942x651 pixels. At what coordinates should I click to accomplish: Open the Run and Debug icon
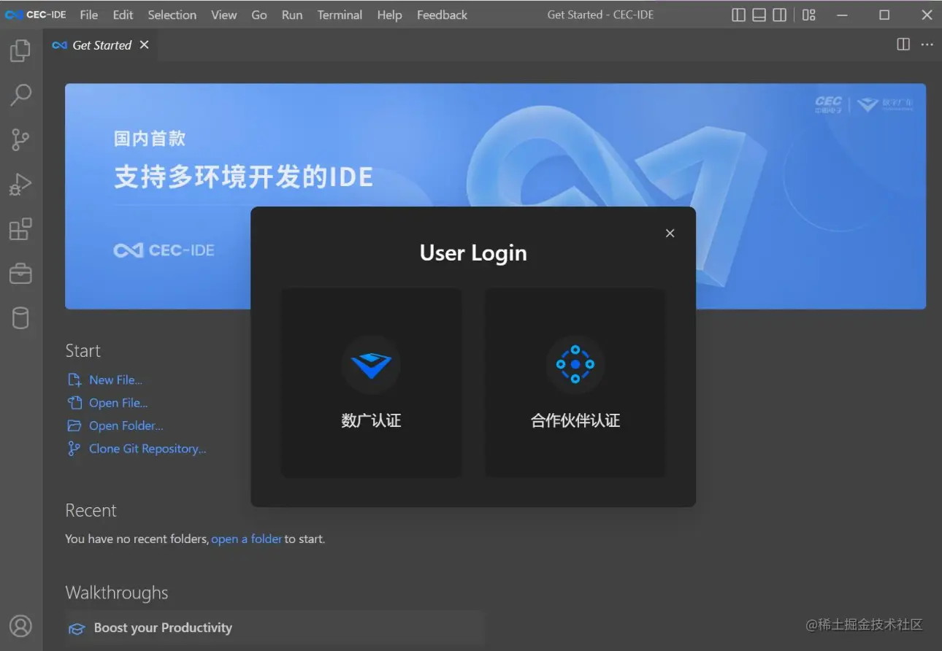tap(20, 185)
